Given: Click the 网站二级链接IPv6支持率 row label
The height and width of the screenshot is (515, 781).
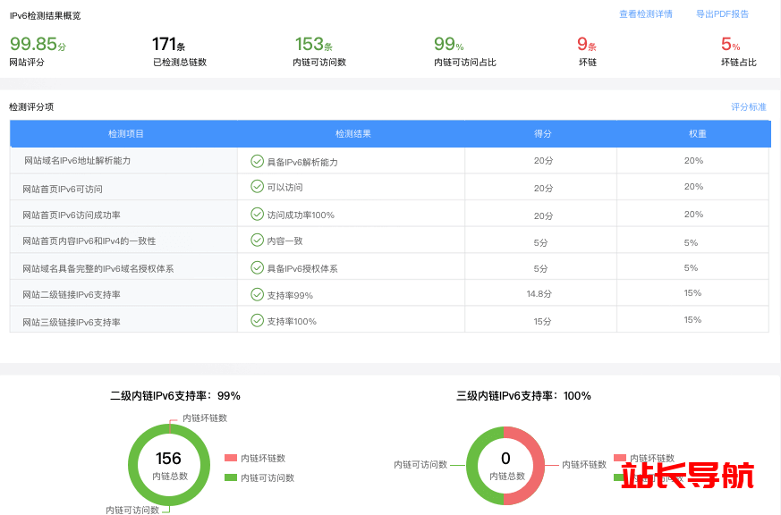Looking at the screenshot, I should coord(72,295).
